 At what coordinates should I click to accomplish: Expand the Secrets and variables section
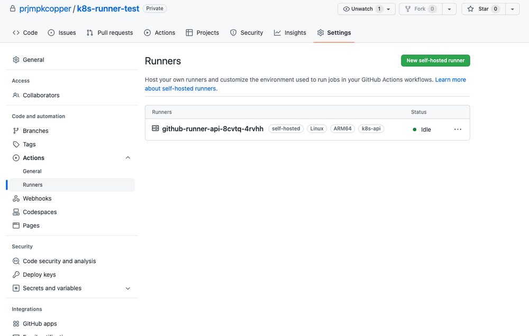pos(127,288)
